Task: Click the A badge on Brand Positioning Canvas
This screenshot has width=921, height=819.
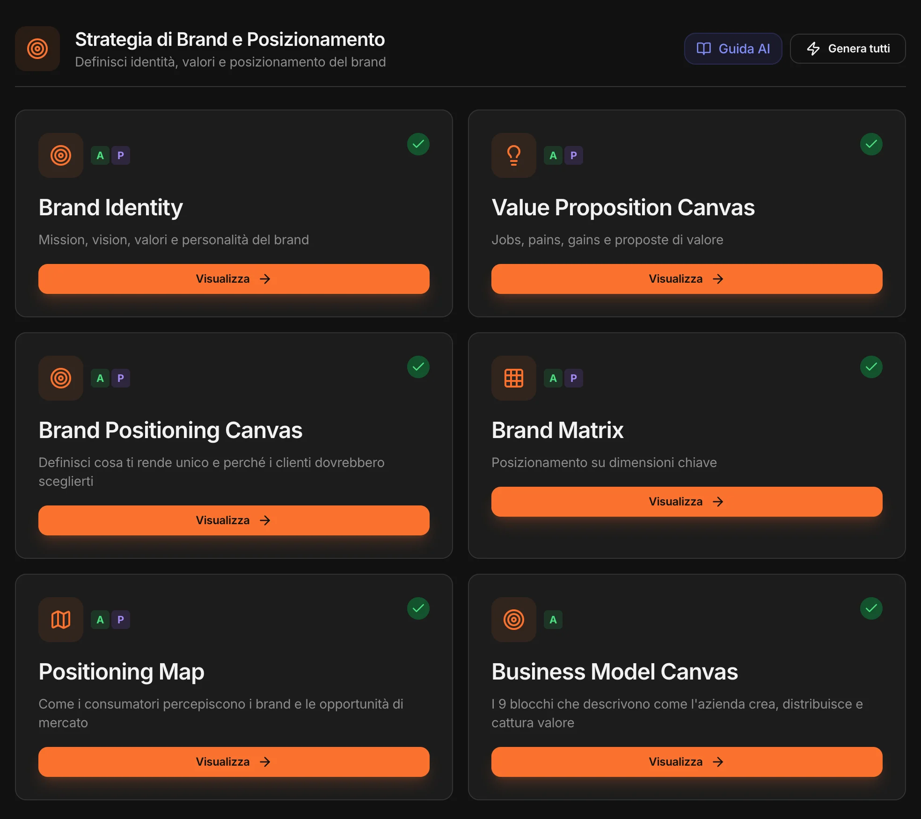Action: (x=100, y=378)
